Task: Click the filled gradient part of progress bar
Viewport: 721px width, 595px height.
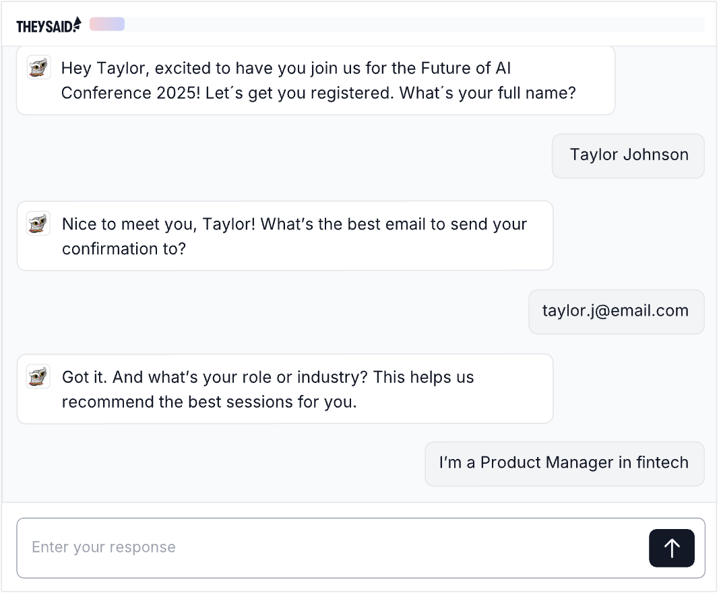Action: 107,24
